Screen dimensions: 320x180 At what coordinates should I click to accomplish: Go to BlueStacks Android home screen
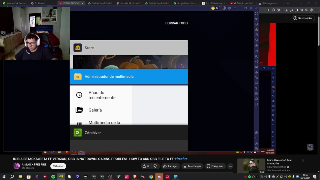tap(256, 143)
